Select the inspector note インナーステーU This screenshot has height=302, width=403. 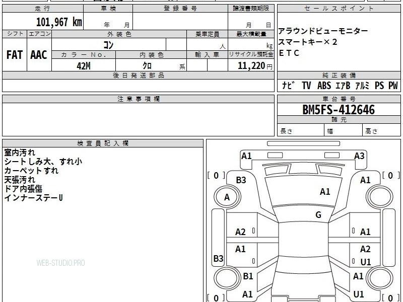[33, 197]
